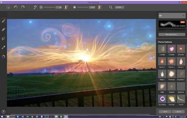Viewport: 187px width, 119px height.
Task: Select the Dust and Debris brush pack
Action: 172,24
